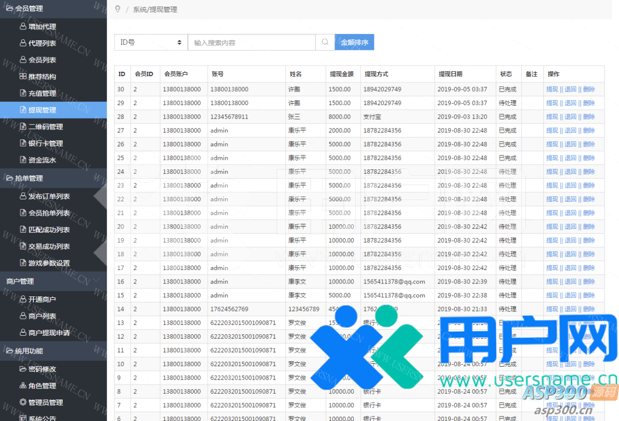Image resolution: width=619 pixels, height=421 pixels.
Task: Open 游戏参数设置 menu item
Action: [53, 263]
